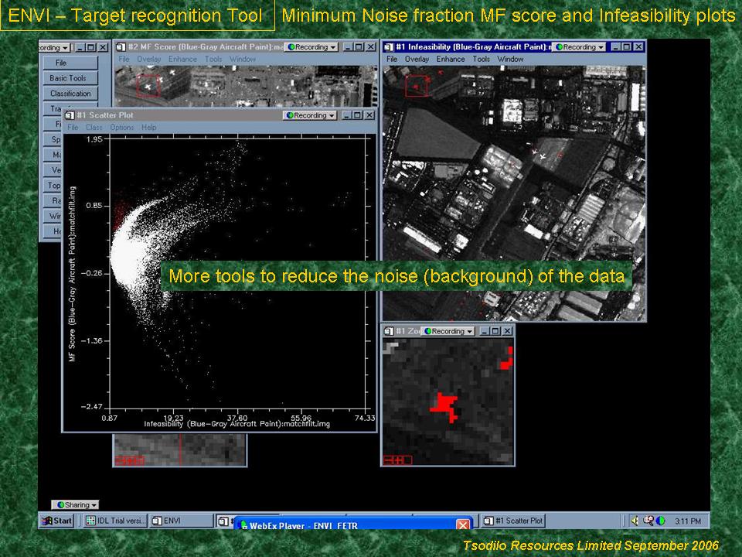Click zoom controls in the #2 zoom window
This screenshot has width=742, height=557.
pyautogui.click(x=129, y=460)
